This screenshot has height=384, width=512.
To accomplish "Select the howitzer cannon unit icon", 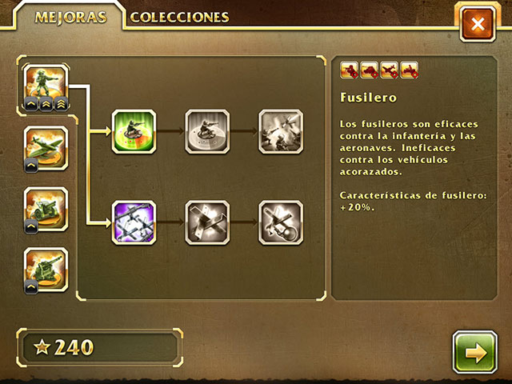I will 46,208.
